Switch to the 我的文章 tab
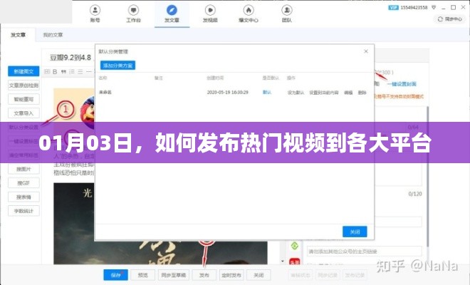This screenshot has height=285, width=470. (x=53, y=34)
